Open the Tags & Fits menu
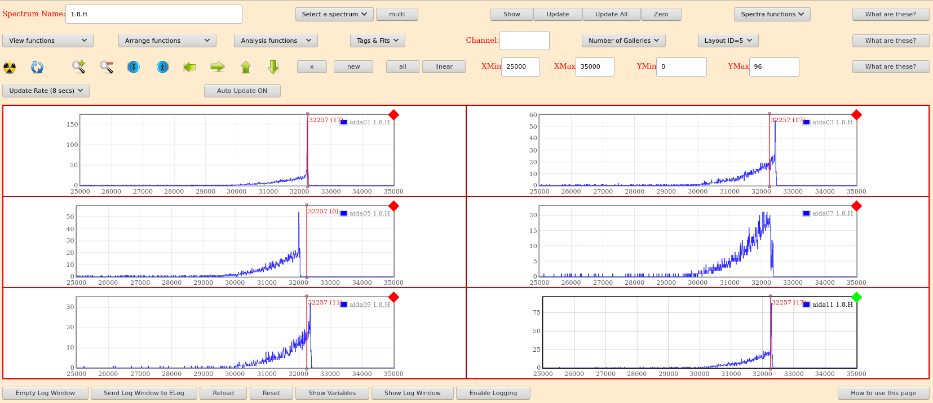The width and height of the screenshot is (933, 403). pos(377,41)
